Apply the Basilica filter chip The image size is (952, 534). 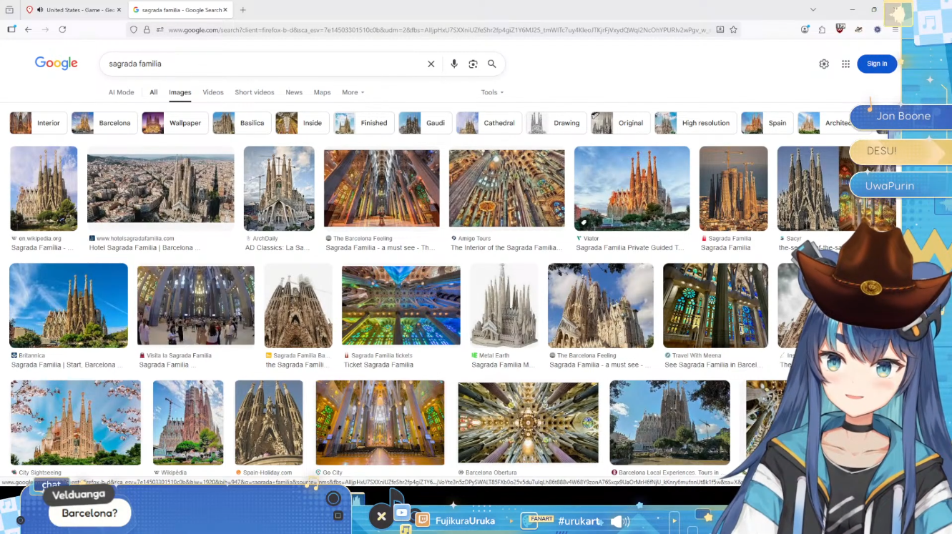click(242, 123)
